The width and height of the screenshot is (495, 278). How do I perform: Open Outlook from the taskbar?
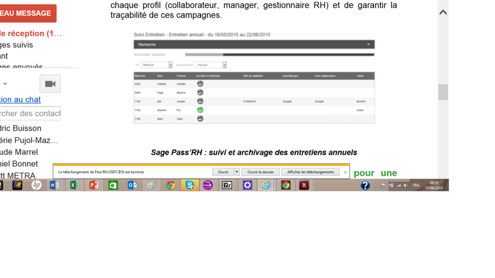pyautogui.click(x=132, y=185)
